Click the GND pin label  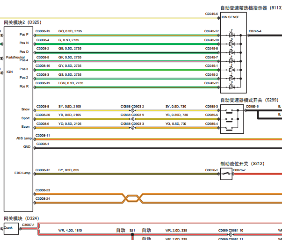(x=27, y=146)
